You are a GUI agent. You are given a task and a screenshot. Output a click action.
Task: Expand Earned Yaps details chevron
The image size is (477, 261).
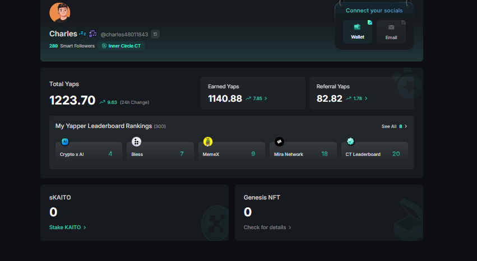click(x=266, y=98)
